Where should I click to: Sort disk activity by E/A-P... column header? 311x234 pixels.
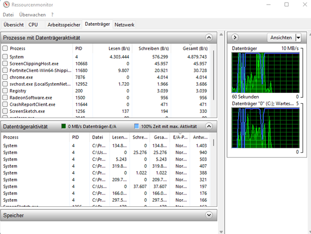(180, 137)
